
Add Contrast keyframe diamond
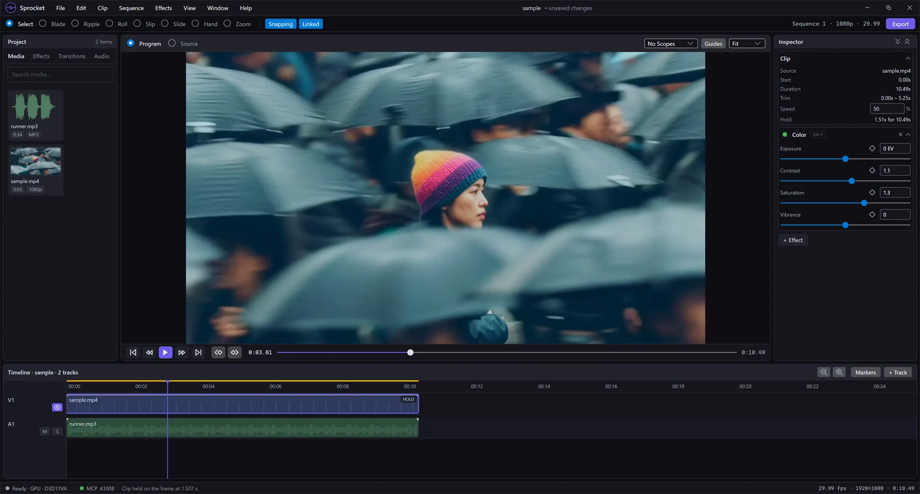[872, 170]
